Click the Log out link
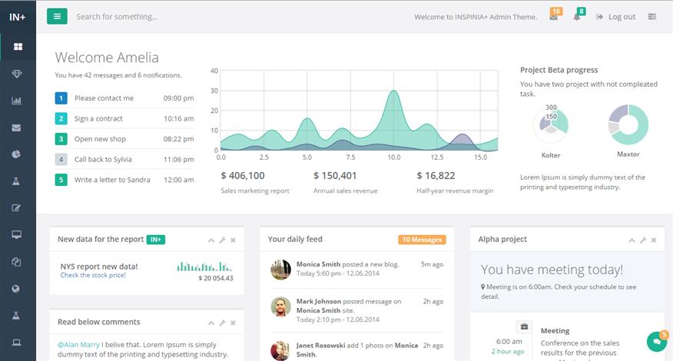Screen dimensions: 673x361 click(615, 17)
